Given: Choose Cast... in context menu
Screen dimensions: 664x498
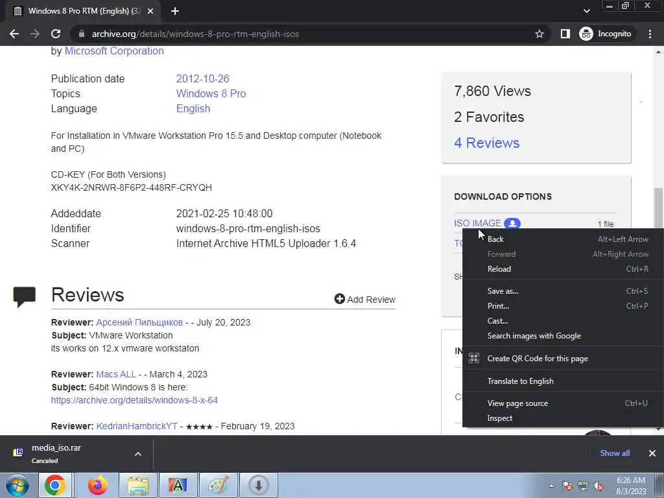Looking at the screenshot, I should (x=563, y=321).
